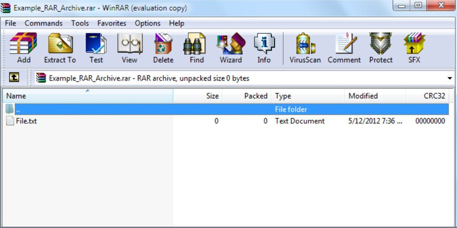The width and height of the screenshot is (457, 228).
Task: Click the 00000000 CRC32 value
Action: 430,121
